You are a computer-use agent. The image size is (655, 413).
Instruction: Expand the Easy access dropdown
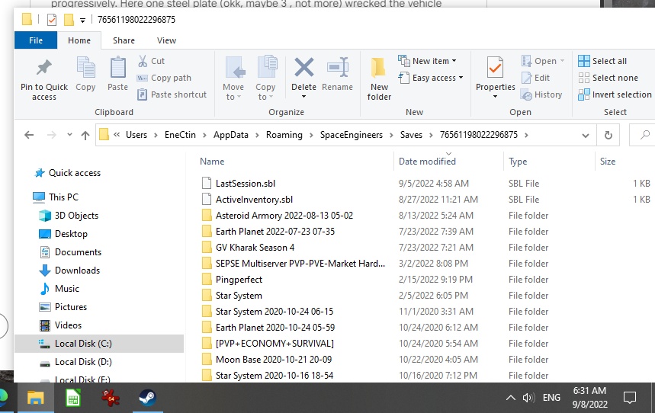click(x=431, y=78)
